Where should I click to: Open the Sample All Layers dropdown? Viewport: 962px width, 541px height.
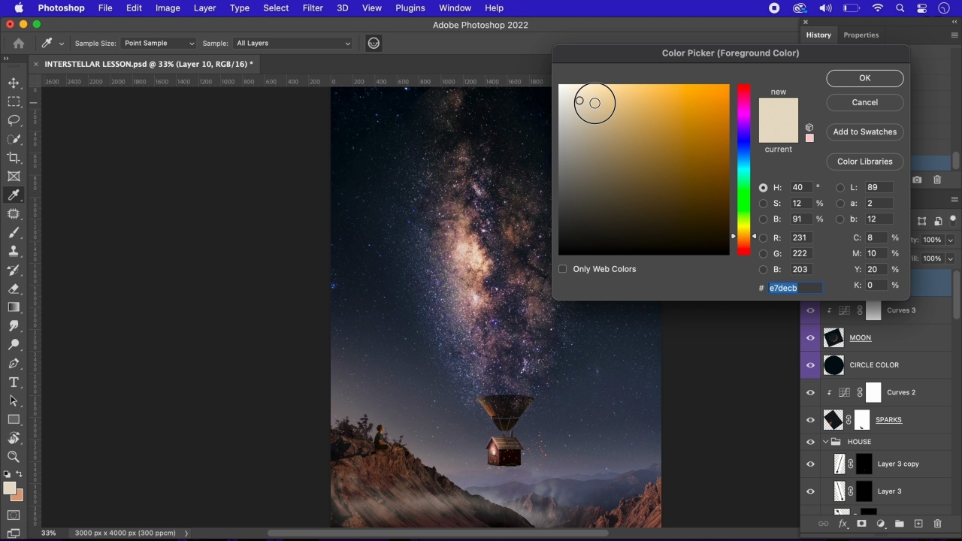(292, 44)
